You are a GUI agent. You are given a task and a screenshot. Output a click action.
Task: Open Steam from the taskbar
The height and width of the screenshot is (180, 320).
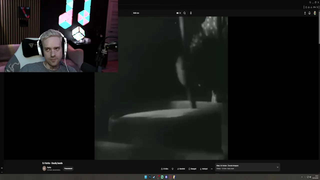coord(154,177)
